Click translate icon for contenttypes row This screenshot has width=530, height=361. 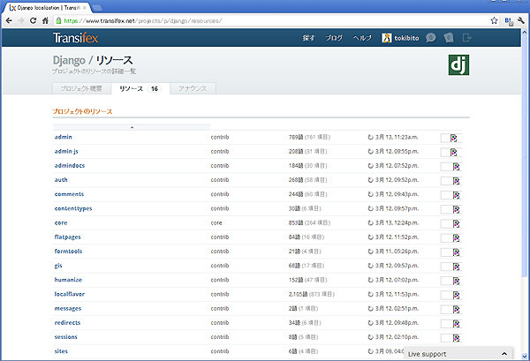[x=456, y=210]
